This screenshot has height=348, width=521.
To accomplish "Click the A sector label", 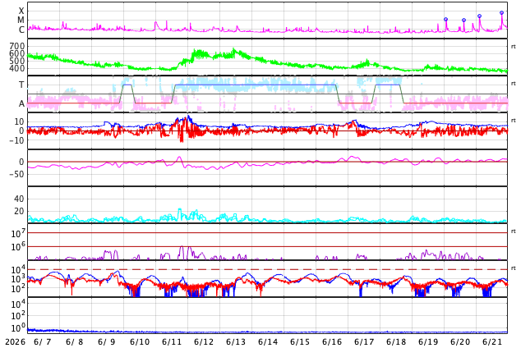I will tap(21, 104).
